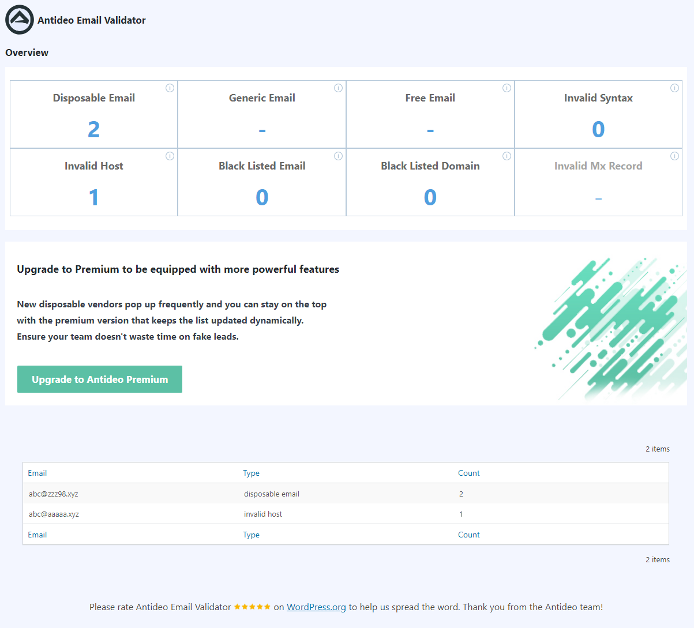Click the Black Listed Domain count 0
The height and width of the screenshot is (628, 694).
(x=430, y=197)
